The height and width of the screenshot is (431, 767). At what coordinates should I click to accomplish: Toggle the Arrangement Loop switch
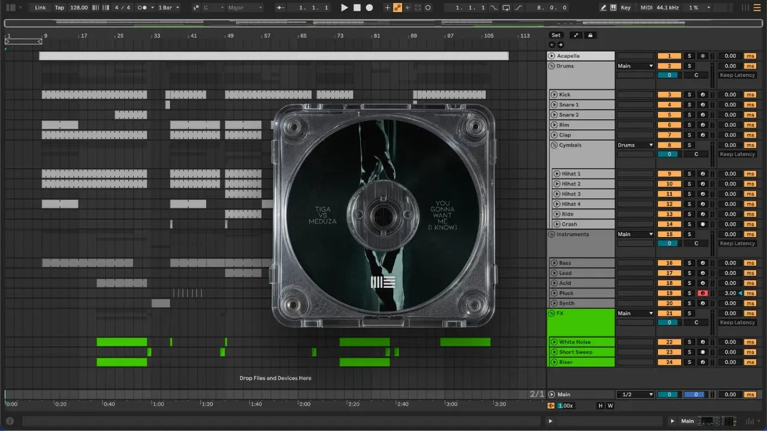coord(506,8)
